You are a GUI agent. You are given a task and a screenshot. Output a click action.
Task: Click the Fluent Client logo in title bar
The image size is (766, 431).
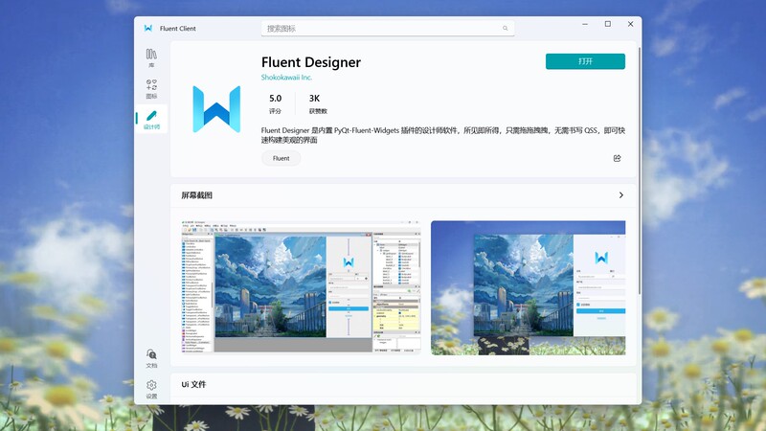[x=148, y=29]
